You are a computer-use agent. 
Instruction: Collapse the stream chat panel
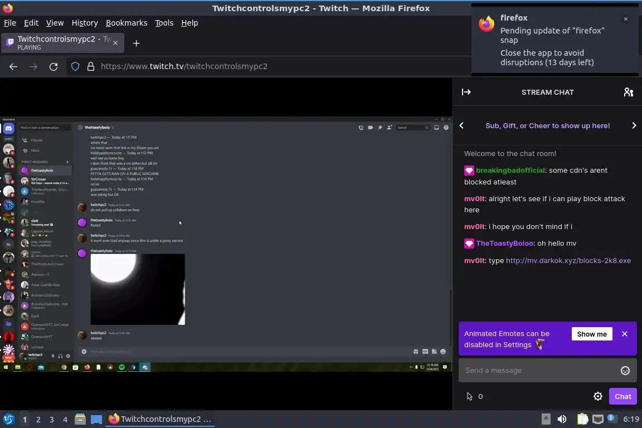click(466, 92)
